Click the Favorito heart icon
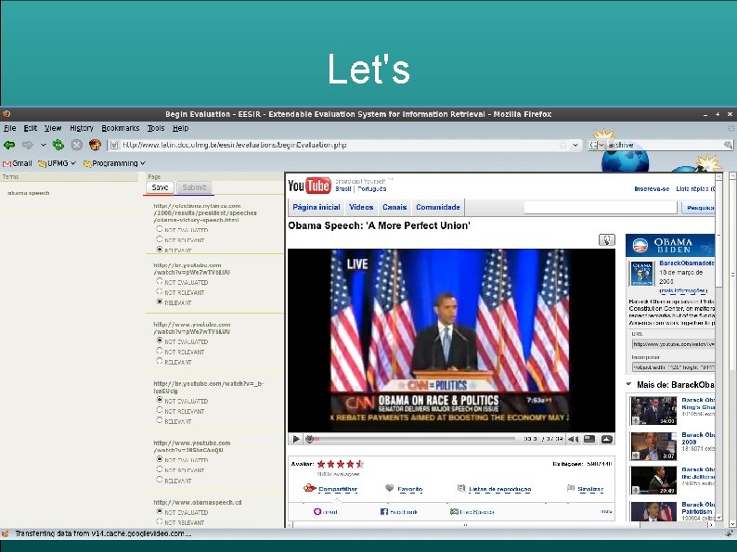Viewport: 737px width, 552px height. (389, 488)
